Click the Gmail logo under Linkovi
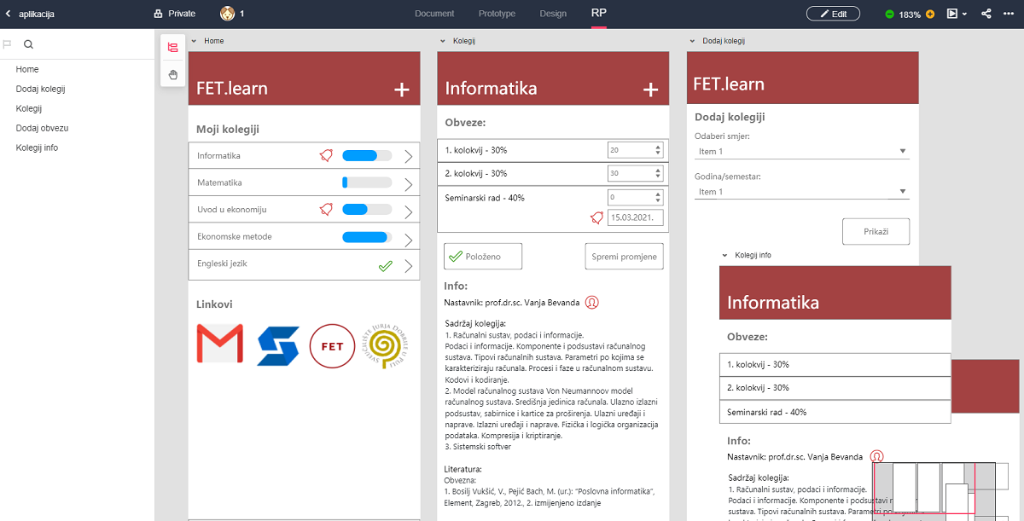Screen dimensions: 1024x521 [219, 345]
